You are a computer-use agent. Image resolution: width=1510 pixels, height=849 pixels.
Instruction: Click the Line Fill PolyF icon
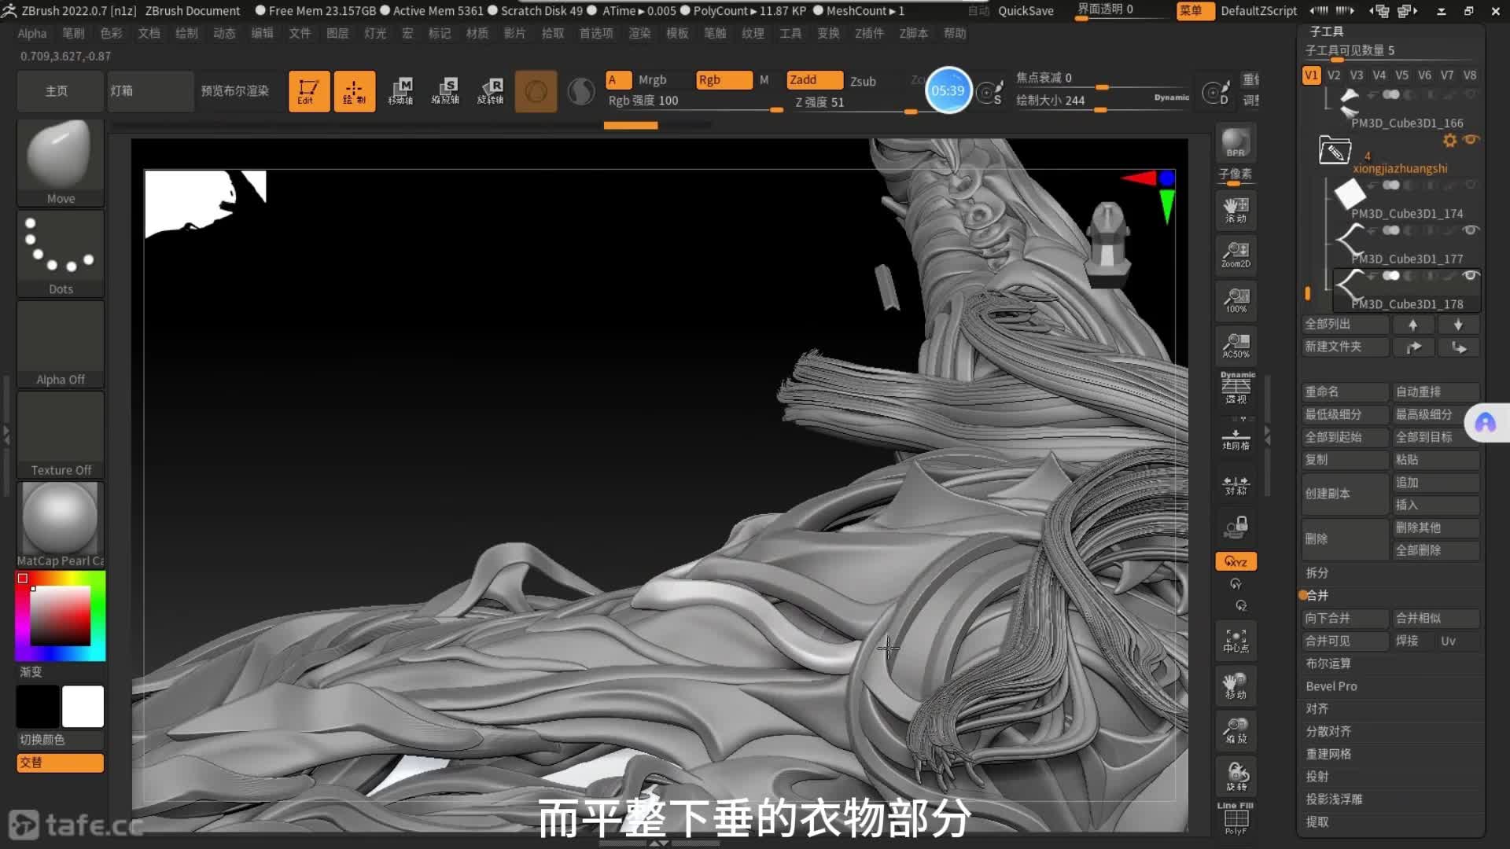[1236, 819]
